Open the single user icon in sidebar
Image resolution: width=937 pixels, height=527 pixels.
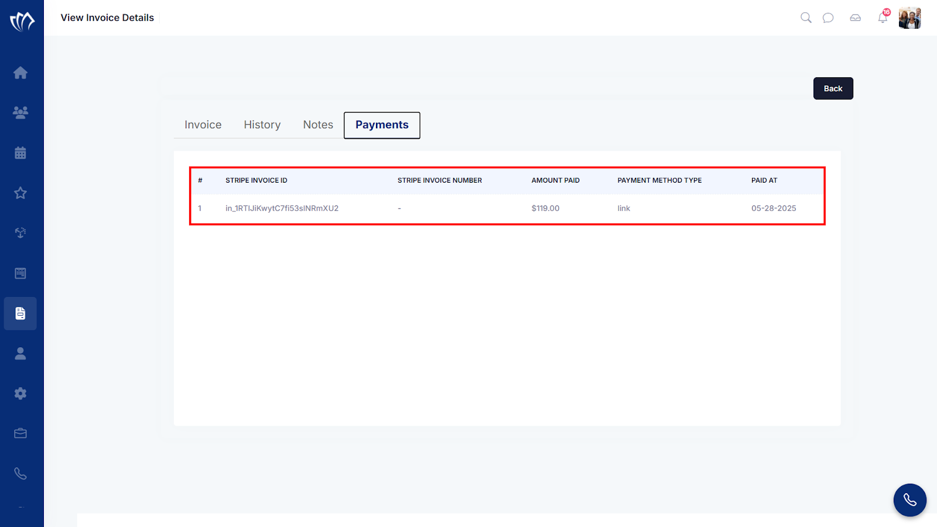(20, 353)
